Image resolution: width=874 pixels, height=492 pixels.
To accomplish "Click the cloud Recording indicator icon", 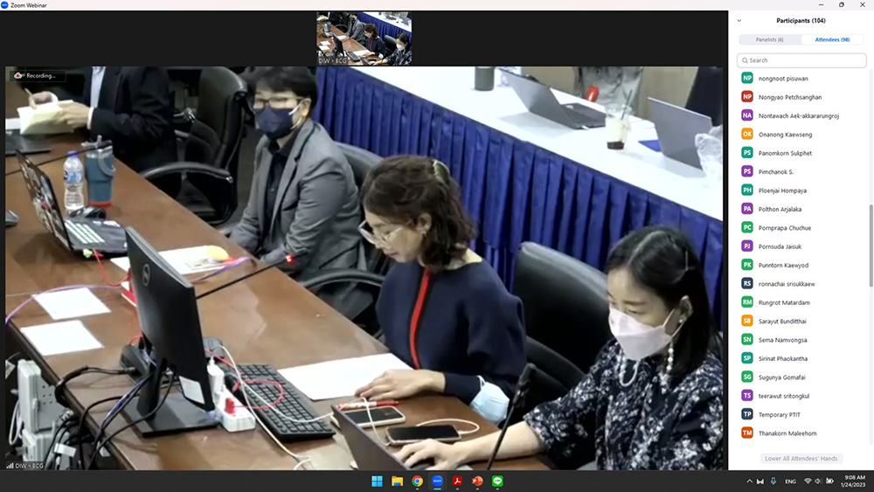I will click(18, 76).
